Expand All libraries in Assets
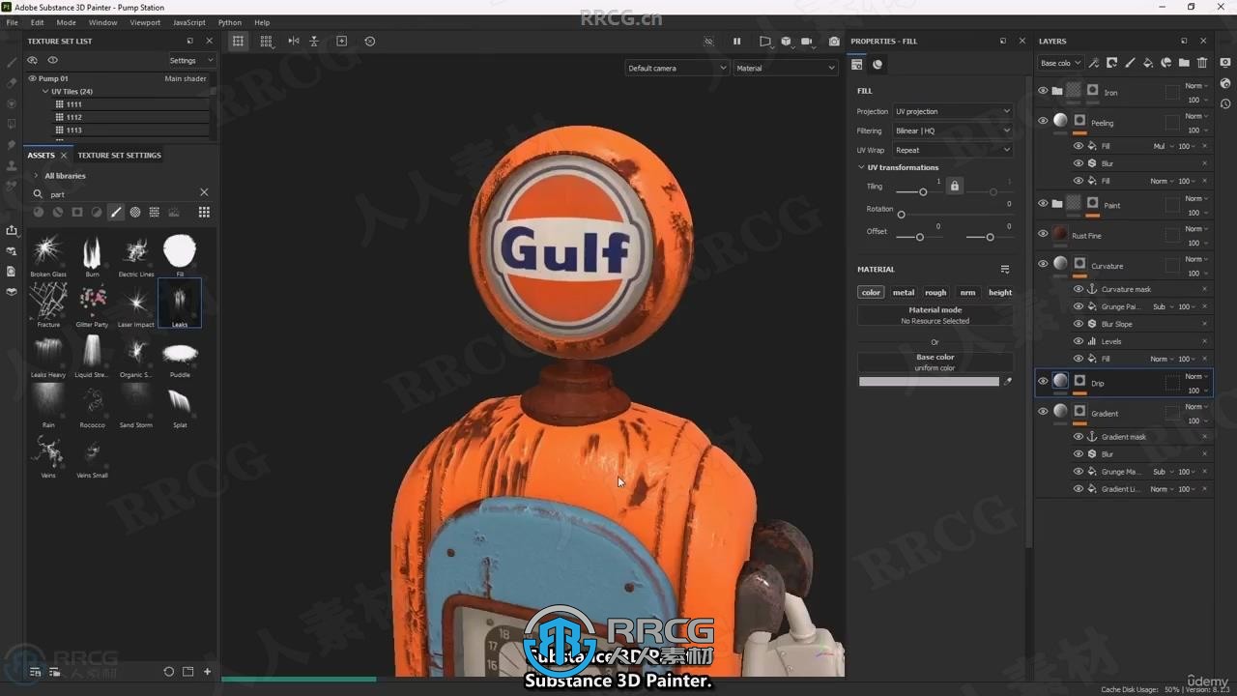The height and width of the screenshot is (696, 1237). 36,176
